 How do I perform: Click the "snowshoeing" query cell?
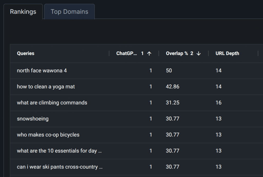click(x=33, y=119)
